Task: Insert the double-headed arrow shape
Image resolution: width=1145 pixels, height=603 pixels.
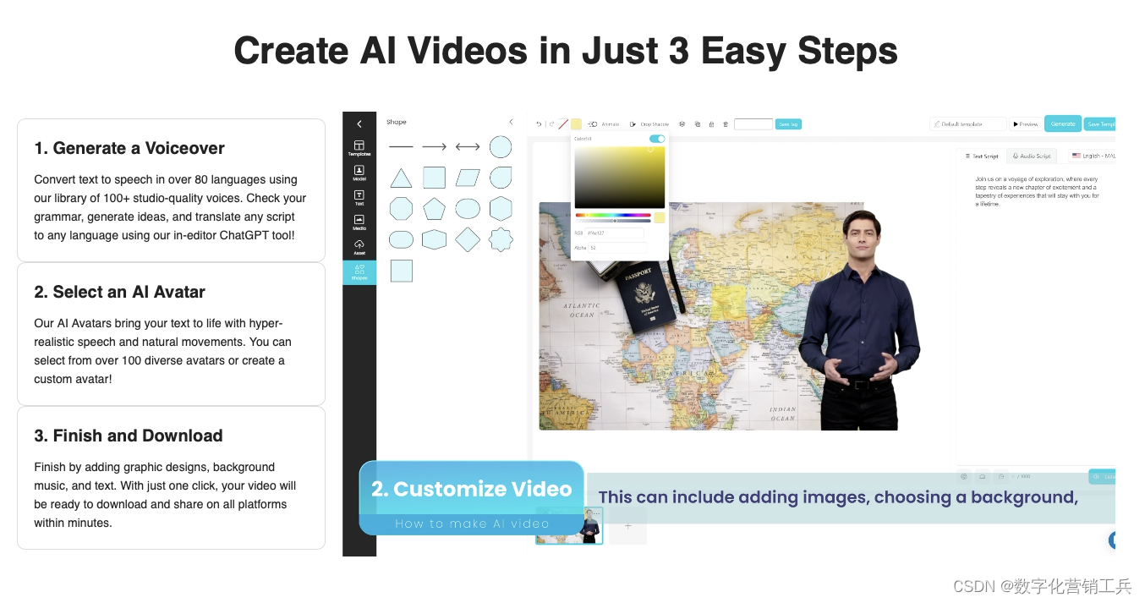Action: 468,147
